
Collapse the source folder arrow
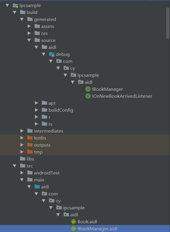(x=29, y=40)
